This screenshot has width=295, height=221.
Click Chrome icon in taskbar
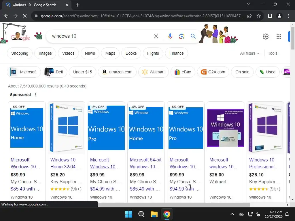(167, 214)
